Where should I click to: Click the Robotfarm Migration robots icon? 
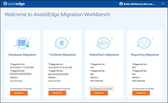coord(103,43)
